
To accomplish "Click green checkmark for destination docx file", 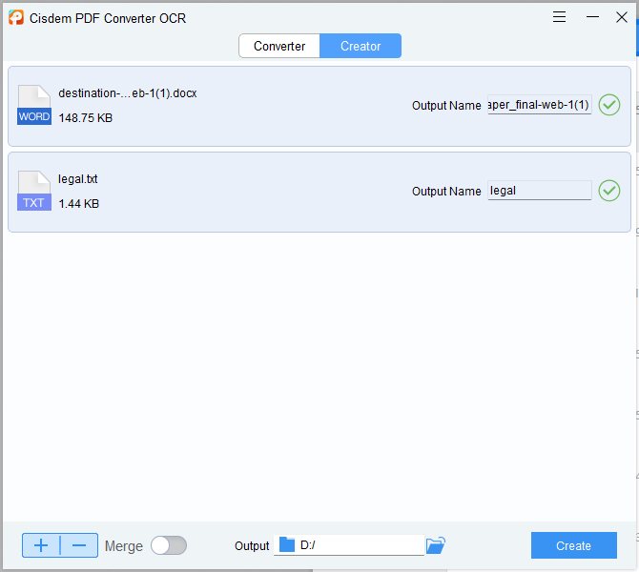I will [x=609, y=105].
